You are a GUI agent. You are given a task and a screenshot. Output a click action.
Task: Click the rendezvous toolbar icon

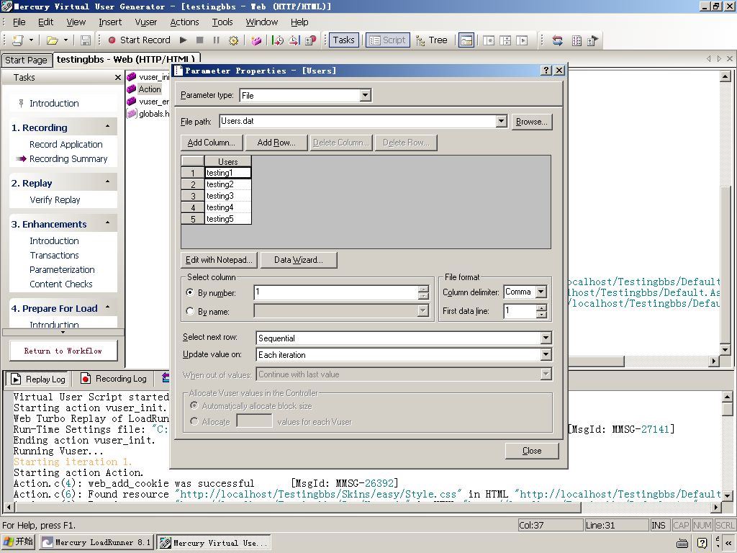(311, 40)
